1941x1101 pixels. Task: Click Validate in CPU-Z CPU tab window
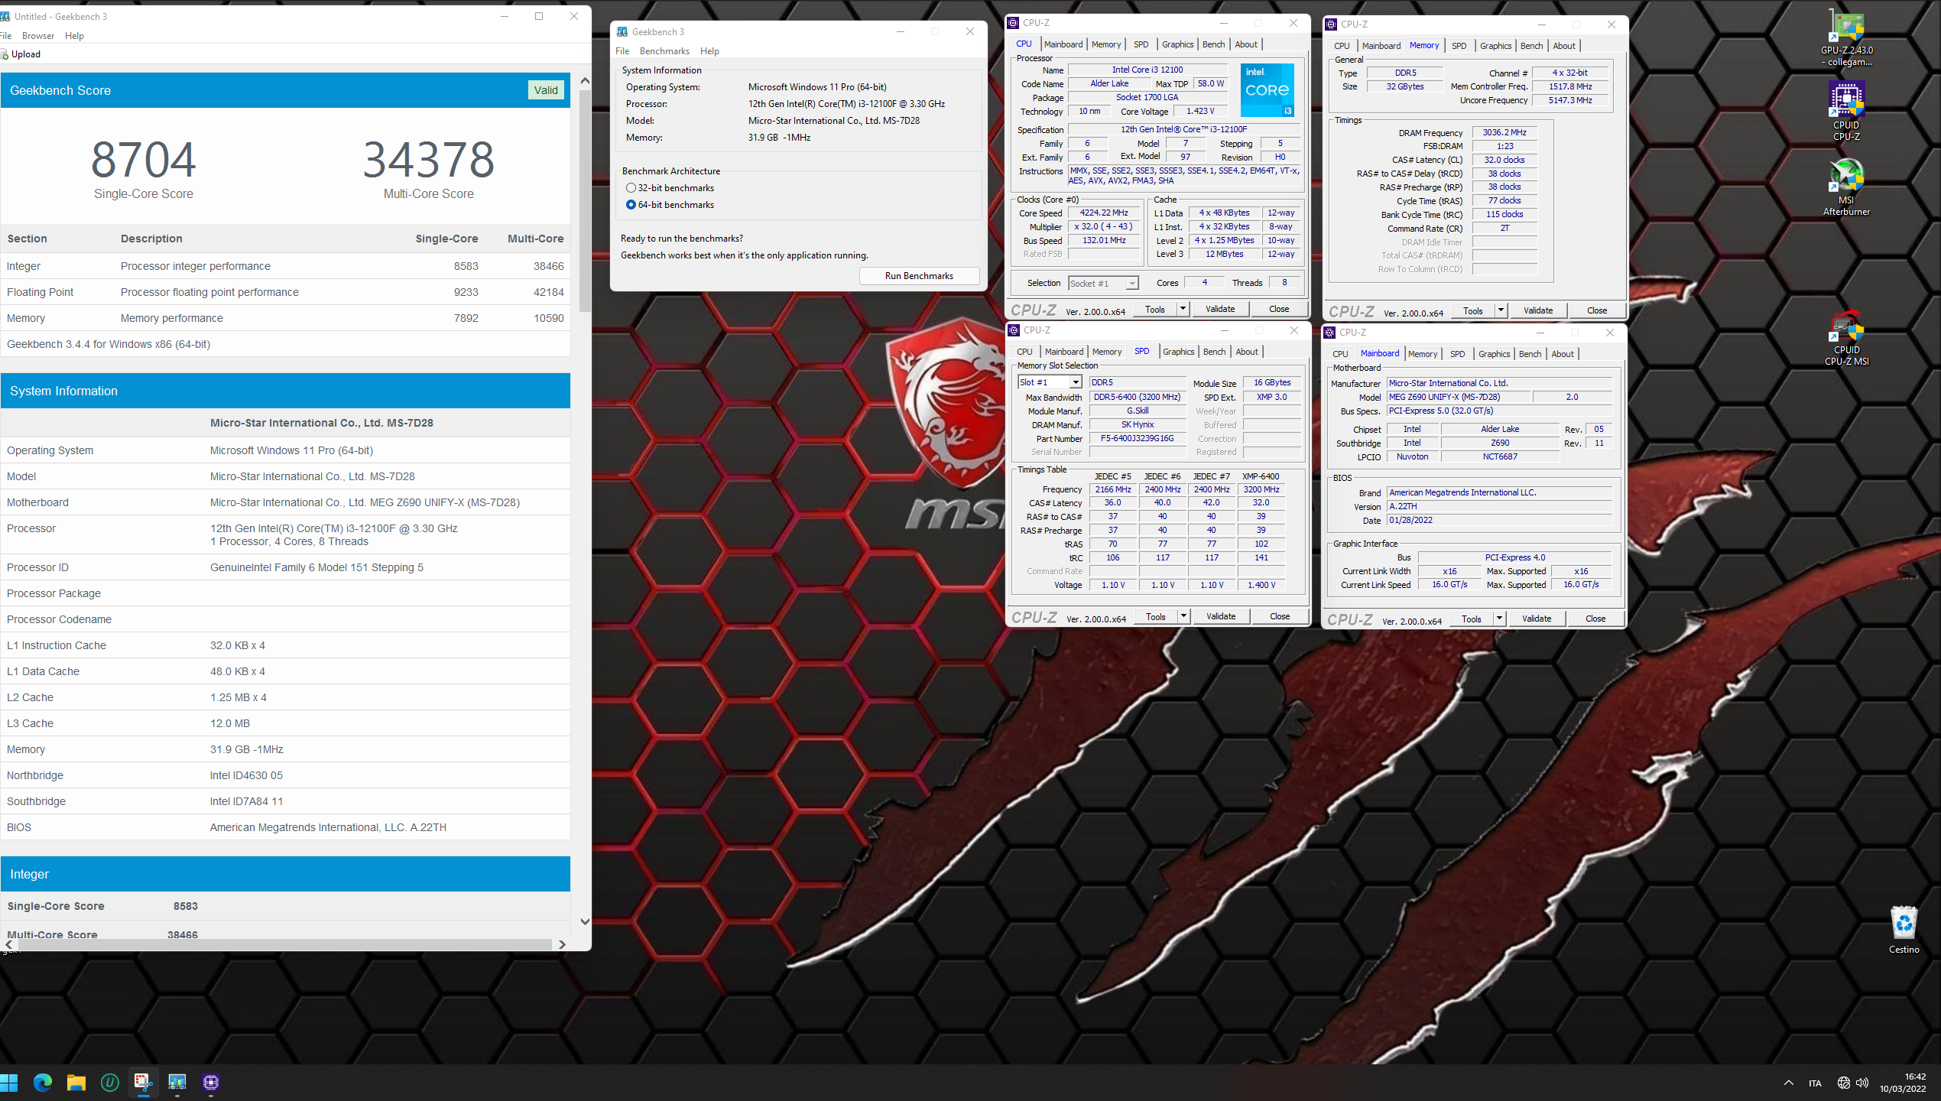point(1220,309)
